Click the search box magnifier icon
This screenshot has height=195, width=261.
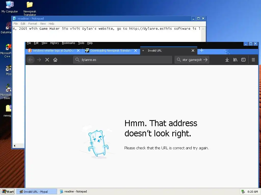(179, 60)
